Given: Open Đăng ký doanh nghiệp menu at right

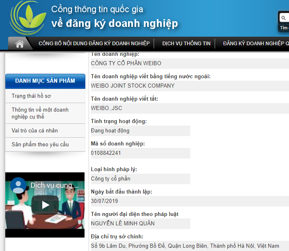Looking at the screenshot, I should click(256, 44).
